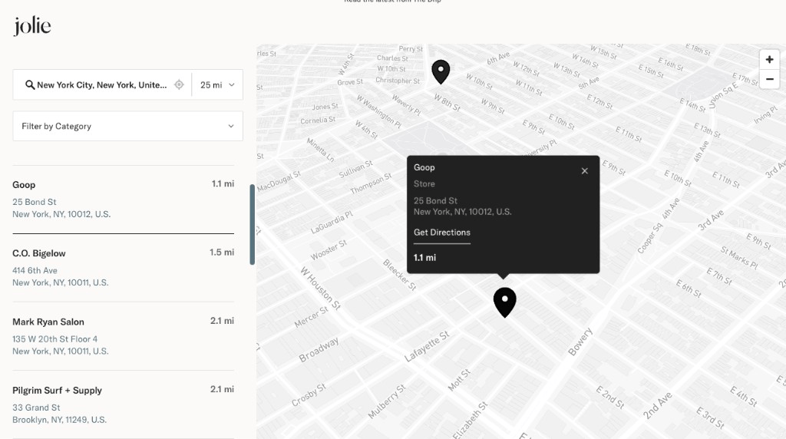Click the Jolie logo
The image size is (786, 439).
pyautogui.click(x=32, y=26)
